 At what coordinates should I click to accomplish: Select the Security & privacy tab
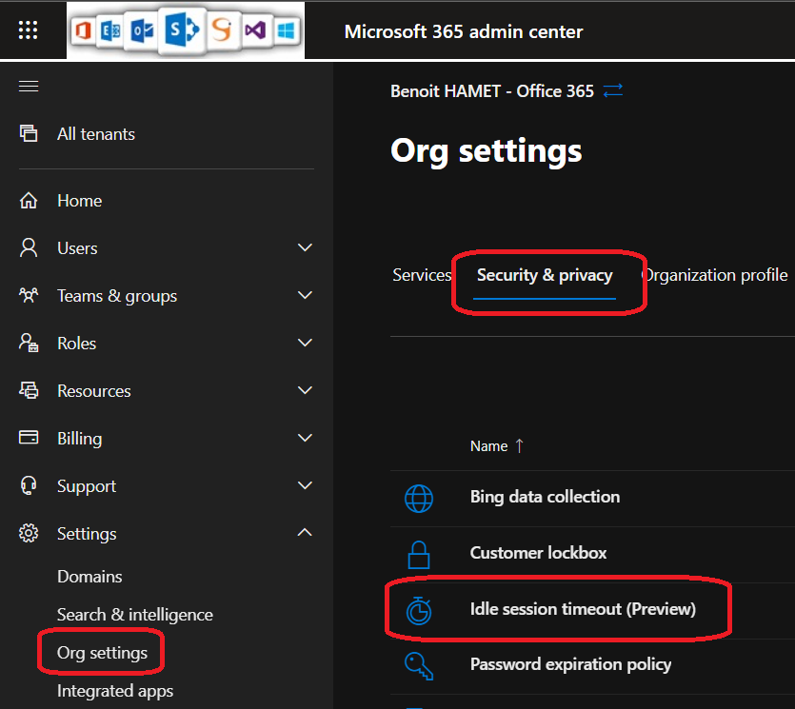click(x=545, y=275)
